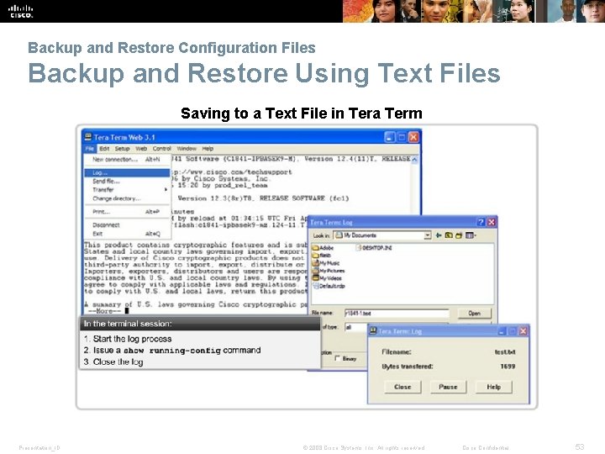Open the Help menu in the menu bar
Image resolution: width=605 pixels, height=454 pixels.
coord(208,149)
